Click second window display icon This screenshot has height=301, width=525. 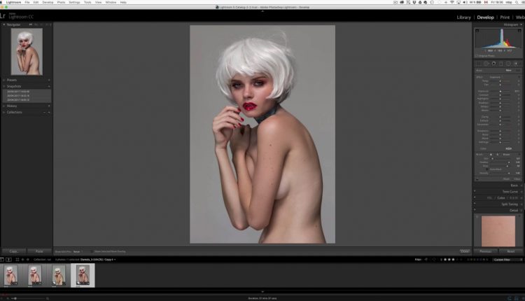[x=8, y=260]
